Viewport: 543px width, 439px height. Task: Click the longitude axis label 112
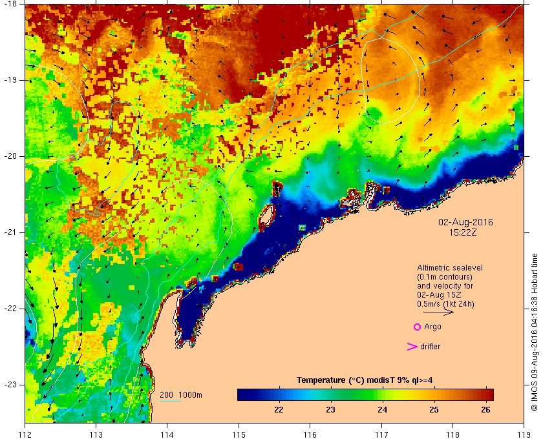[x=25, y=434]
